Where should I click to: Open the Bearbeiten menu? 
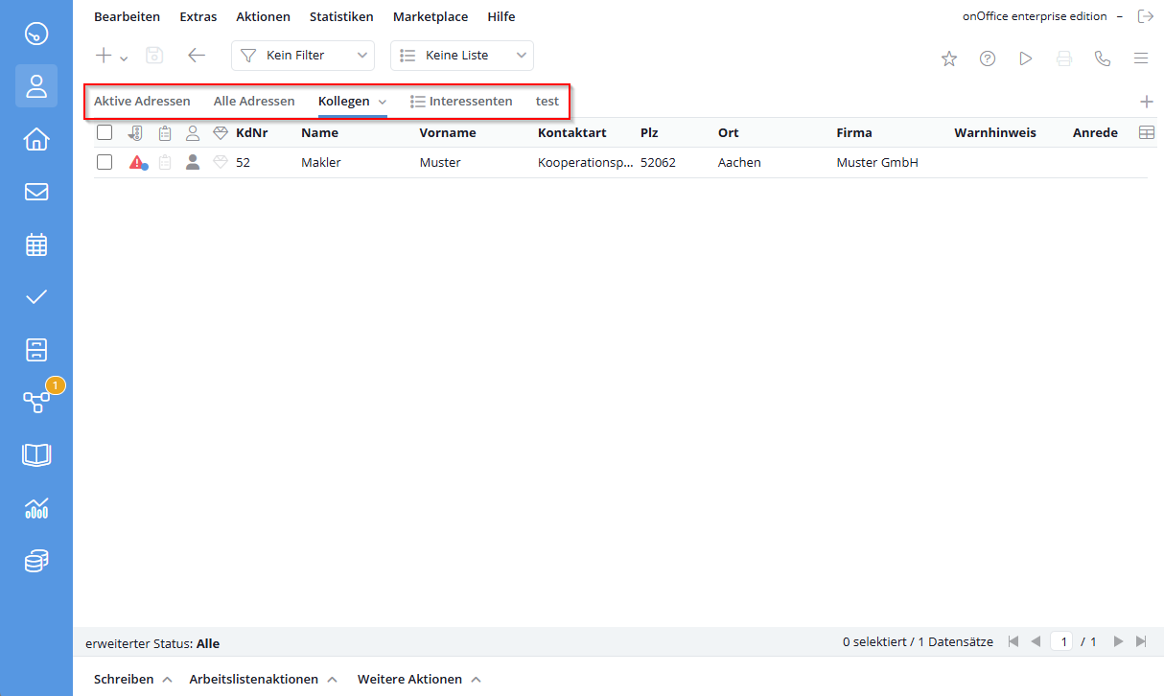pos(127,16)
